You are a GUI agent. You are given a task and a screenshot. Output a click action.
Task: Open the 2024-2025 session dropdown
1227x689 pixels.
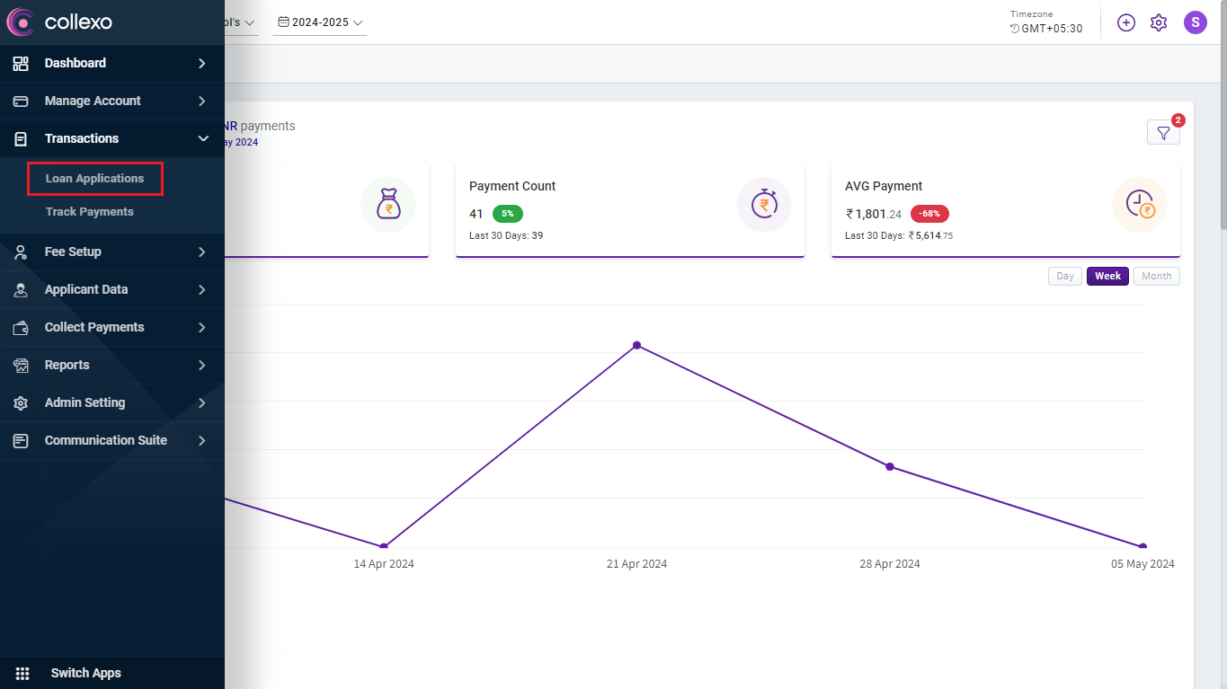tap(320, 22)
